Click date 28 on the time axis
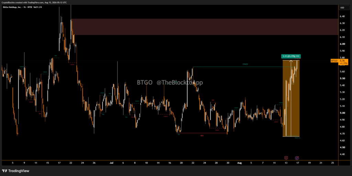 click(216, 163)
